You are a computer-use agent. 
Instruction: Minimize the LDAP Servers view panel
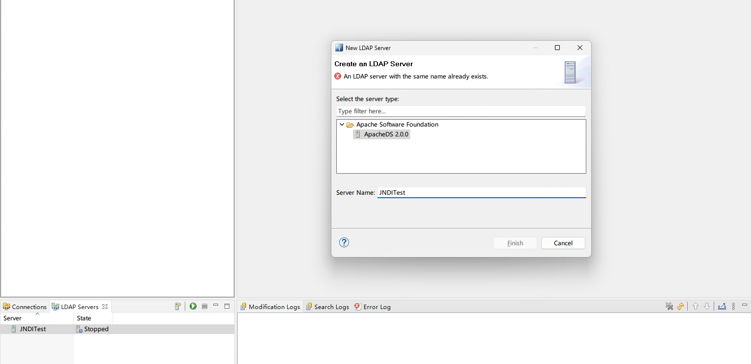pos(216,306)
